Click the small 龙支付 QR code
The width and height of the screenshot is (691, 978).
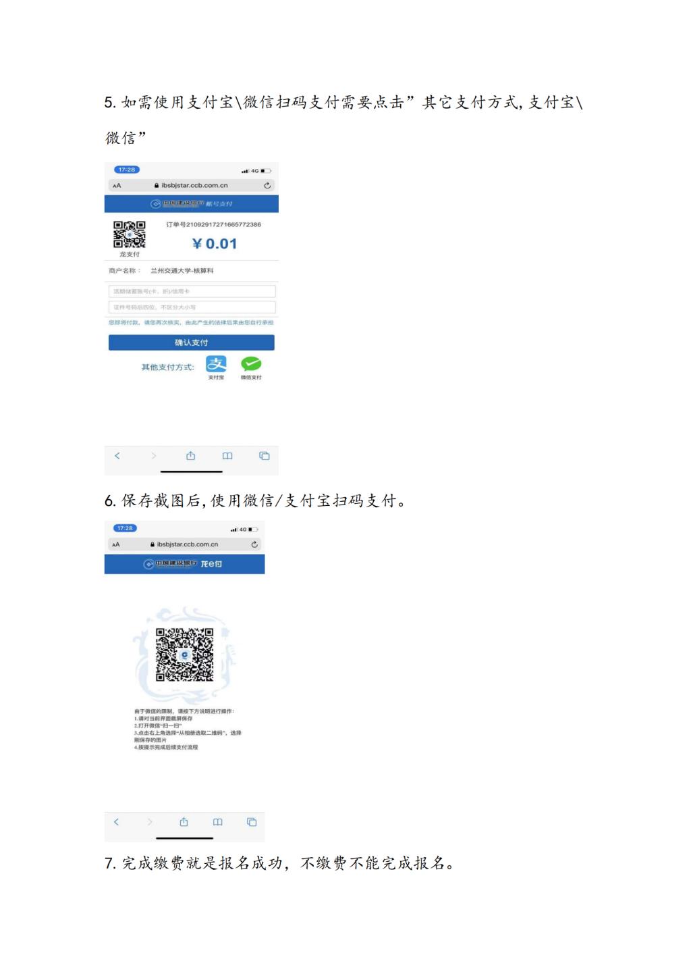129,235
